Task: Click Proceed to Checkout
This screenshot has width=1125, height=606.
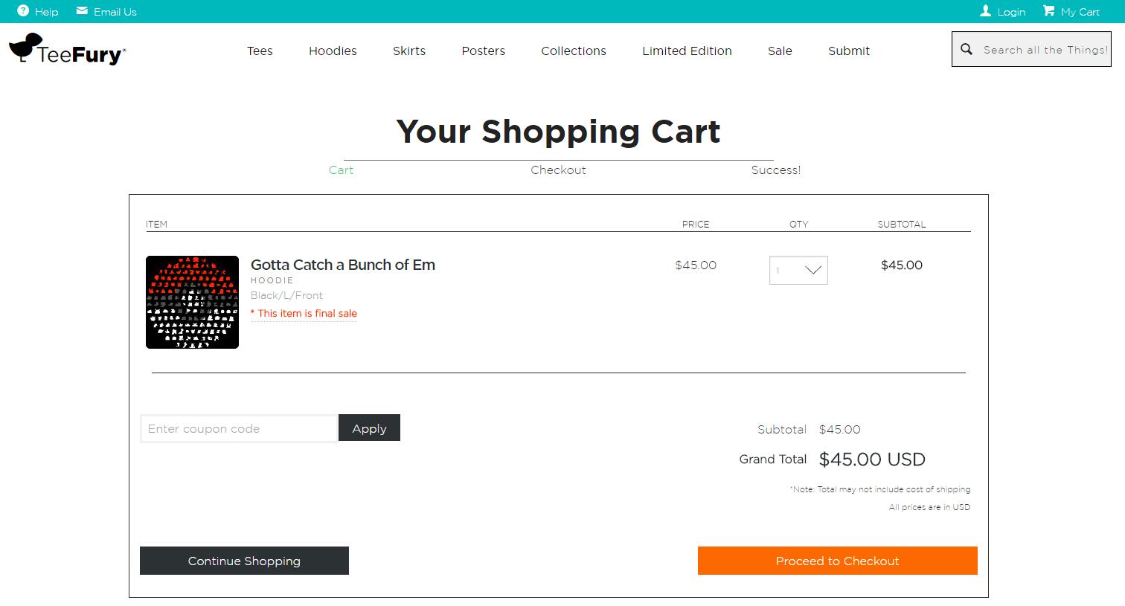Action: [x=837, y=561]
